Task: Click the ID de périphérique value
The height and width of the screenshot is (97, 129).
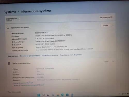Action: tap(50, 41)
